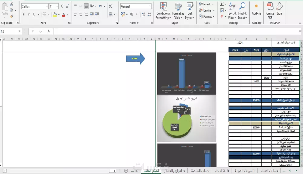Switch to the التسويات الجردية sheet tab

pyautogui.click(x=245, y=171)
